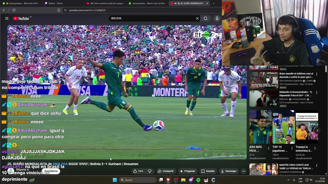Open File Explorer folder on taskbar

click(183, 180)
